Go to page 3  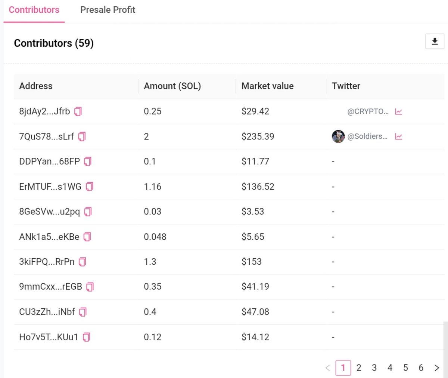(374, 368)
